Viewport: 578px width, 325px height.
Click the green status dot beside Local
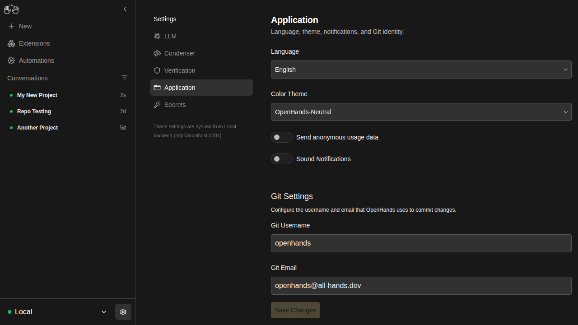pyautogui.click(x=9, y=312)
